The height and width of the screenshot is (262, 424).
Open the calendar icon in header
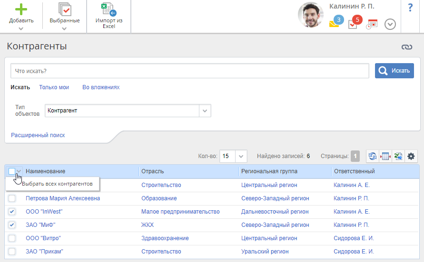(x=372, y=24)
